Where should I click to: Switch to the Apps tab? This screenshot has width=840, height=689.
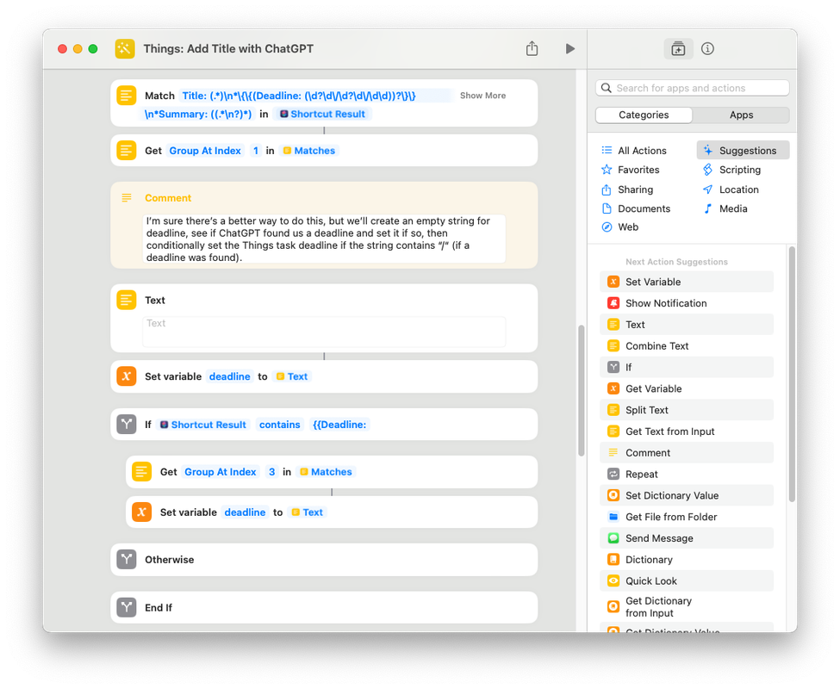[741, 115]
